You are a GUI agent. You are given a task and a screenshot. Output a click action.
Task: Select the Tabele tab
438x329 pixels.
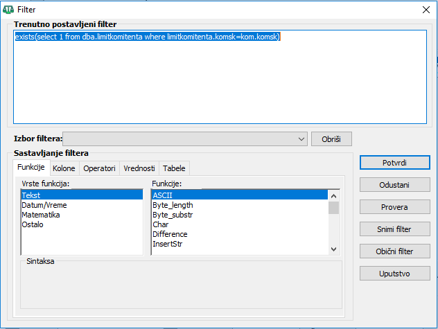coord(174,168)
